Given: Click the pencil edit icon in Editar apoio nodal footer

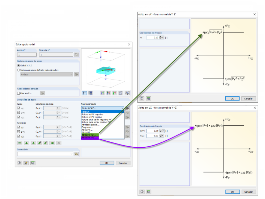Looking at the screenshot, I should [x=26, y=163].
